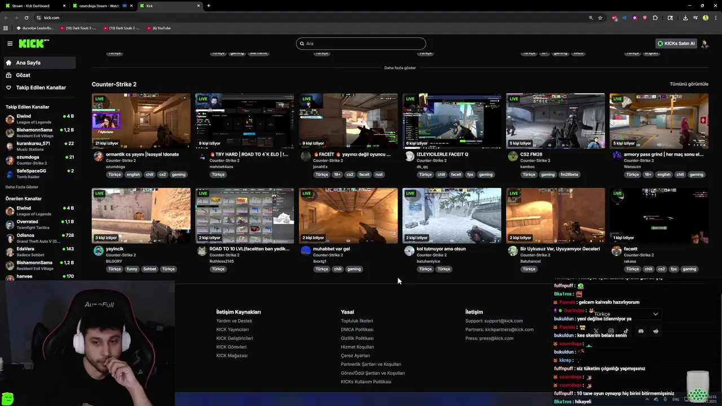722x406 pixels.
Task: Click the kamboc channel avatar
Action: [512, 156]
